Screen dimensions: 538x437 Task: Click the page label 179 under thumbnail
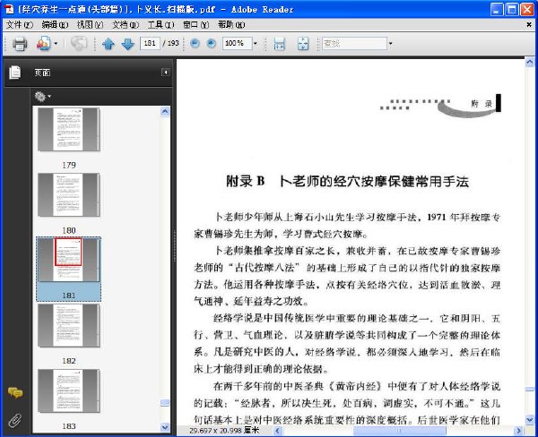coord(69,165)
